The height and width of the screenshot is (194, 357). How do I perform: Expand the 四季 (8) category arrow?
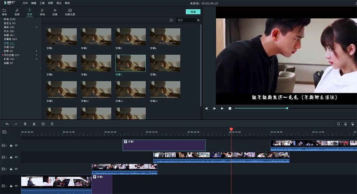[x=36, y=51]
